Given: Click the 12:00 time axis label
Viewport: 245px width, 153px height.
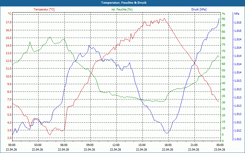Looking at the screenshot, I should pyautogui.click(x=116, y=145).
